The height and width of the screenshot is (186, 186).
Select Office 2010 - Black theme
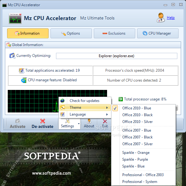[x=144, y=115]
